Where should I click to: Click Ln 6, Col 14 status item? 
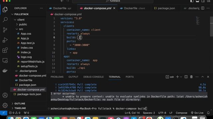tap(132, 113)
